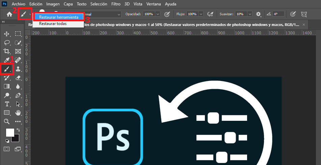Click the Photoshop Ps logo in the menu bar
The width and height of the screenshot is (321, 165).
[x=4, y=4]
